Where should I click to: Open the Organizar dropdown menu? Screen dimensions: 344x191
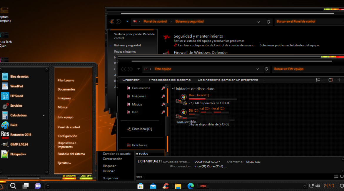132,80
